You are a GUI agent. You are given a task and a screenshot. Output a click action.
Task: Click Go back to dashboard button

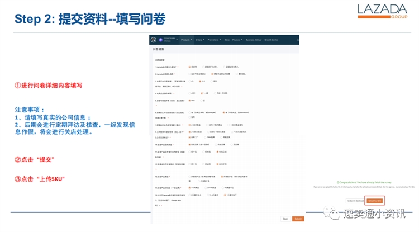click(x=355, y=201)
